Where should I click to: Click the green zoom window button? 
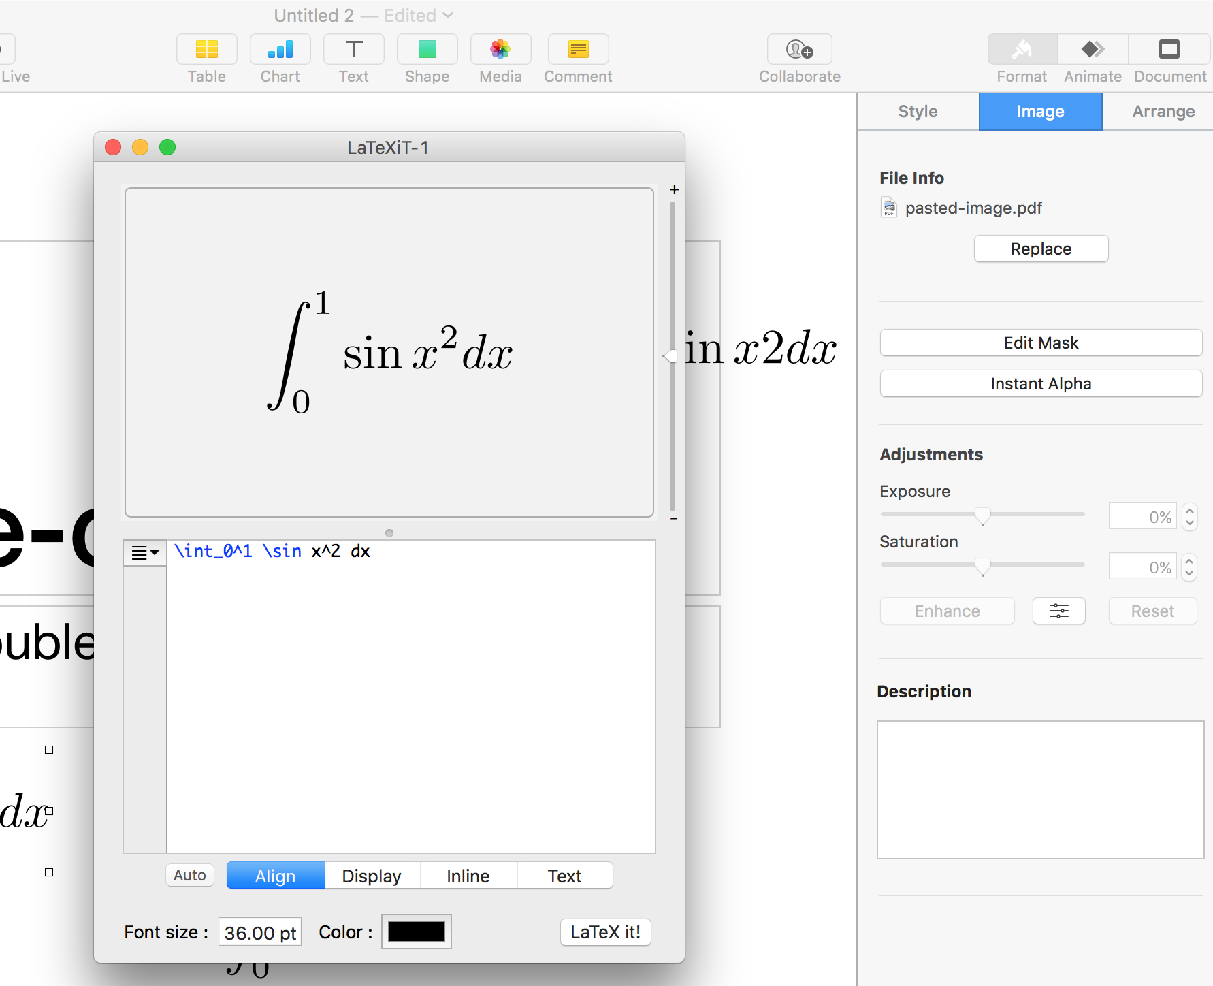point(167,147)
